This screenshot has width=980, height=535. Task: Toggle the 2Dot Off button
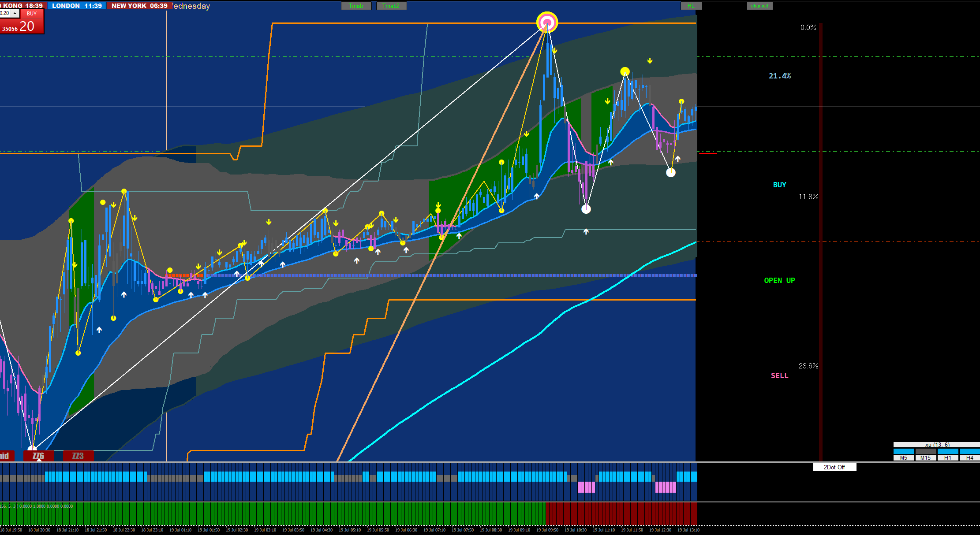(x=834, y=467)
